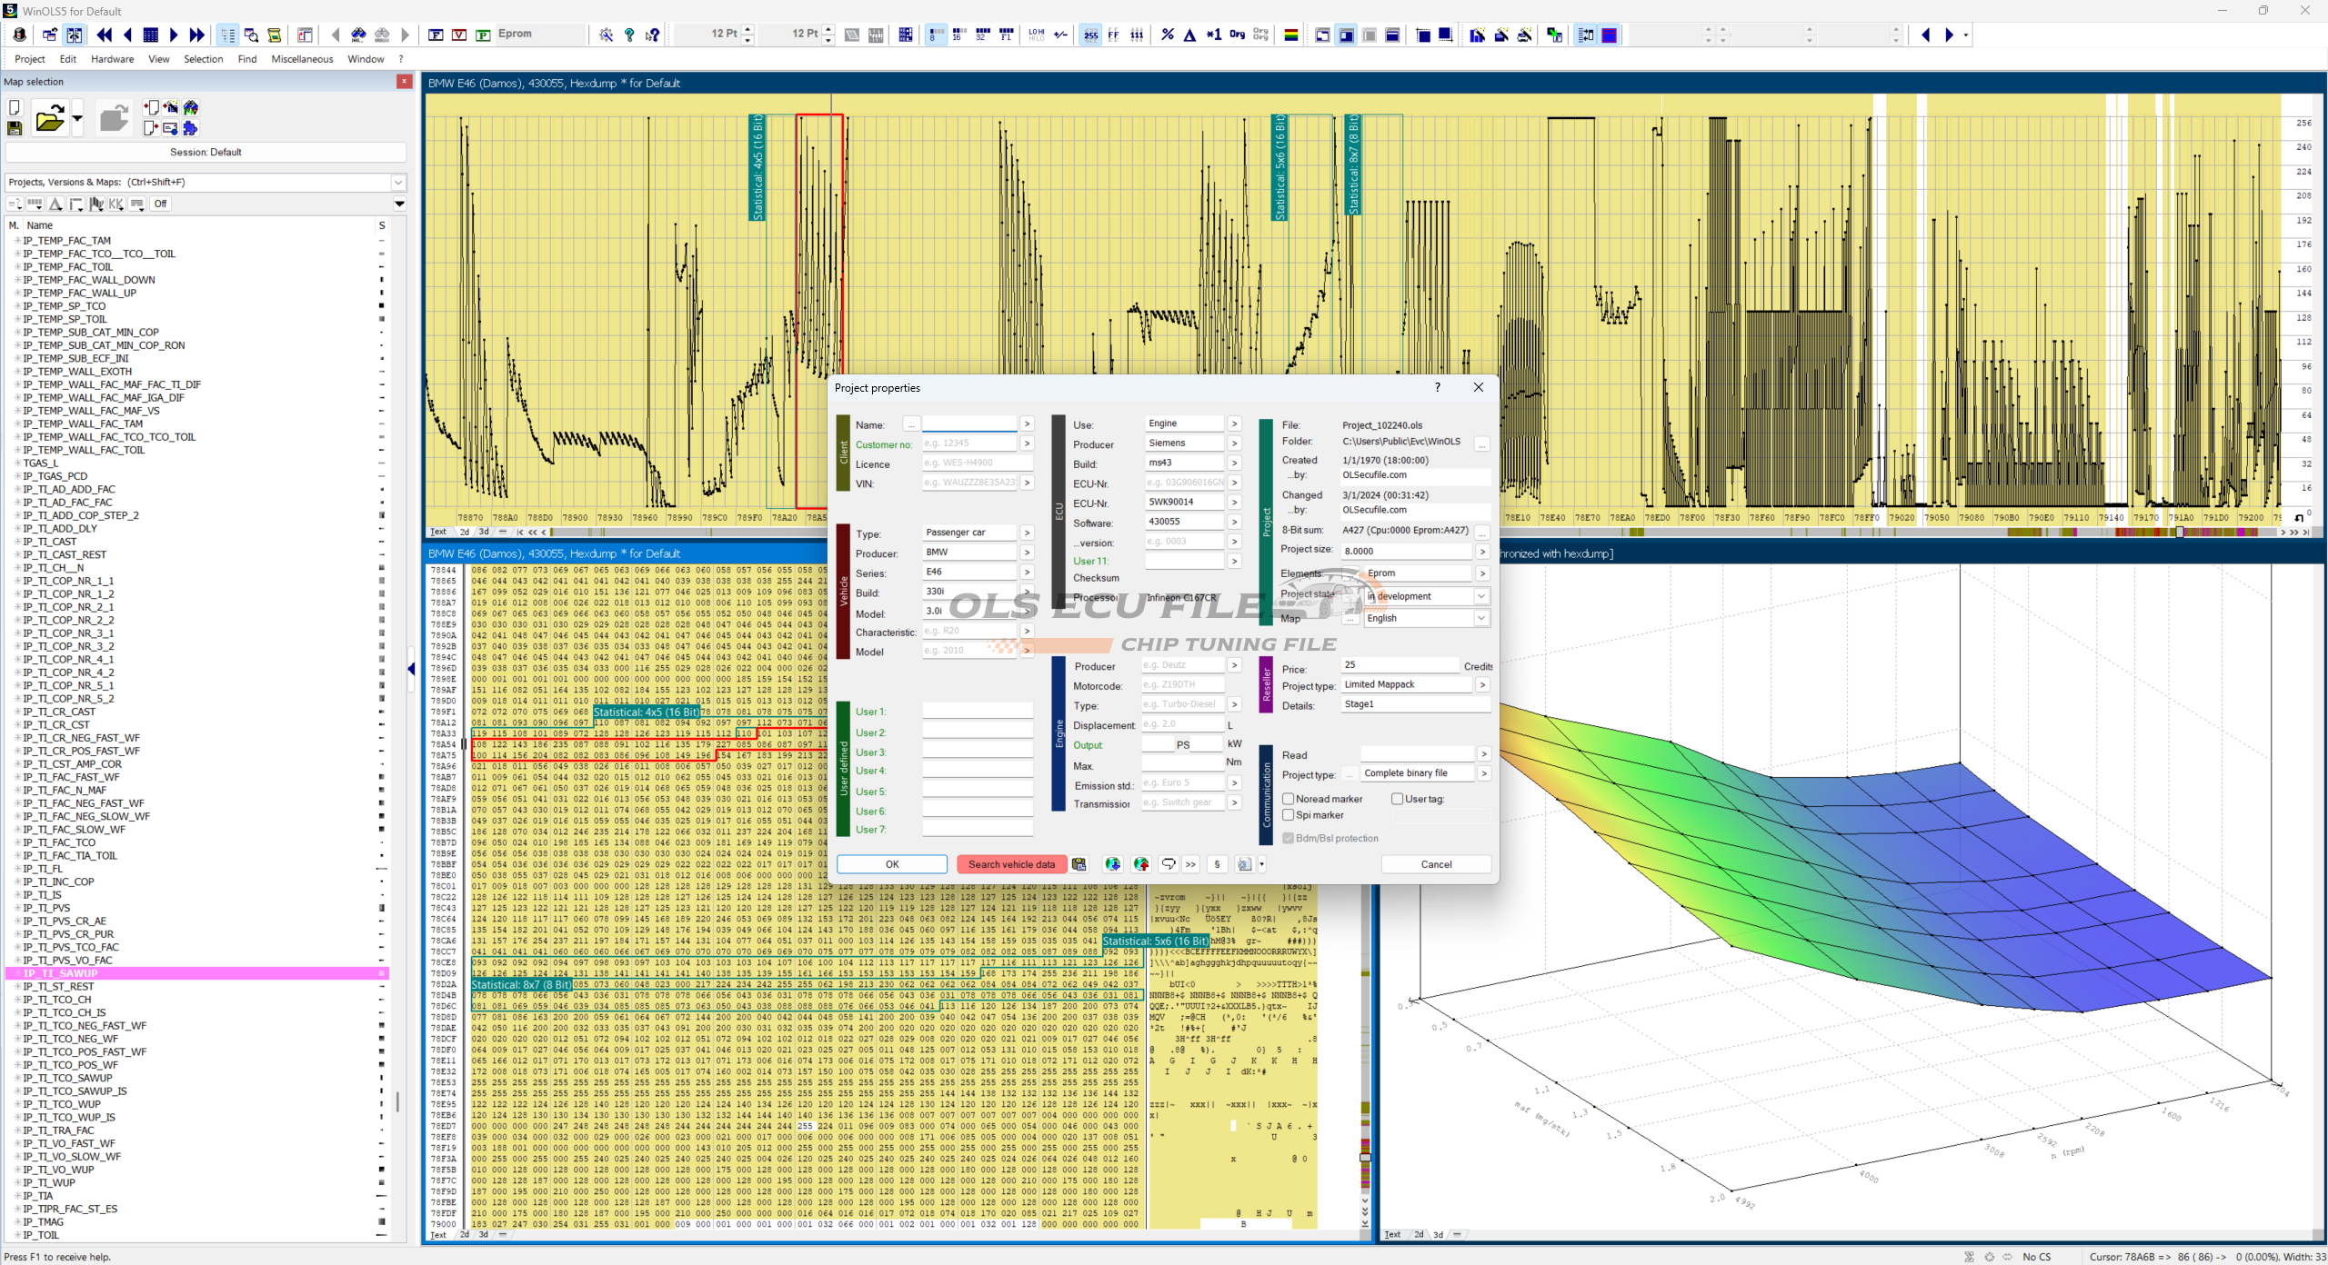
Task: Cancel the Project properties dialog
Action: coord(1436,864)
